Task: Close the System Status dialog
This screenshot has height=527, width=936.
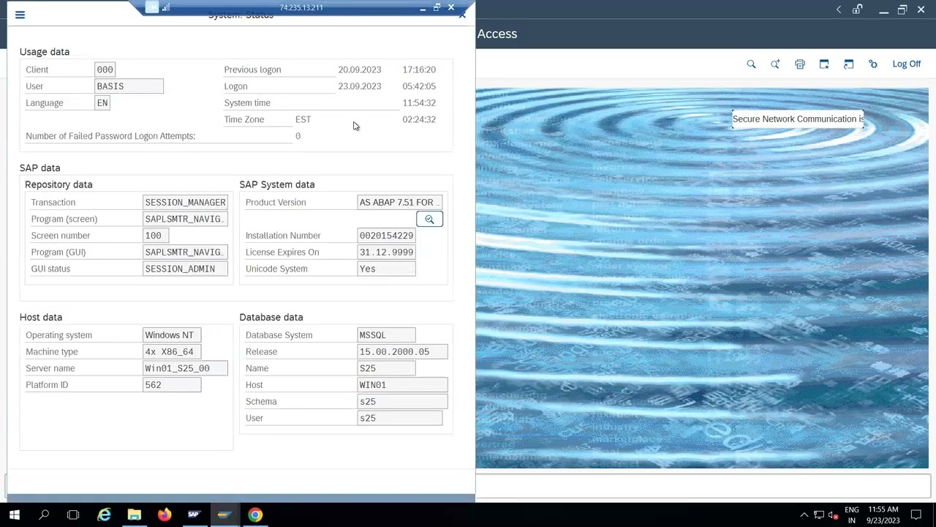Action: click(462, 15)
